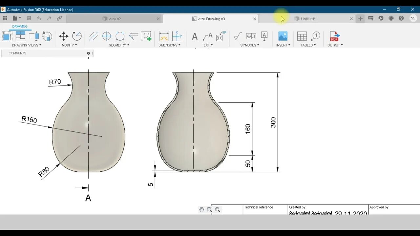420x236 pixels.
Task: Select the Pan hand tool
Action: pyautogui.click(x=201, y=209)
